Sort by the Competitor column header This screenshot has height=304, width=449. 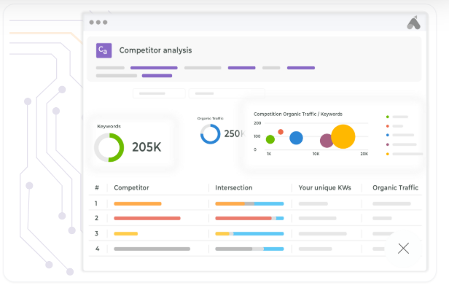(x=131, y=187)
